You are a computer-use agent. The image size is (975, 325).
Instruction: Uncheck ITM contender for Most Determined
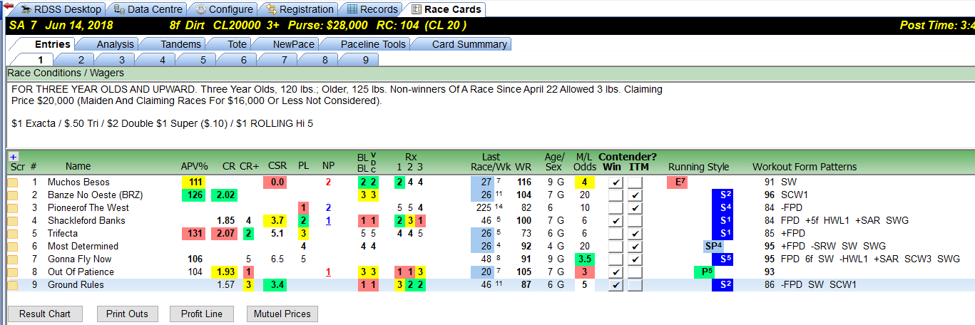click(x=635, y=247)
